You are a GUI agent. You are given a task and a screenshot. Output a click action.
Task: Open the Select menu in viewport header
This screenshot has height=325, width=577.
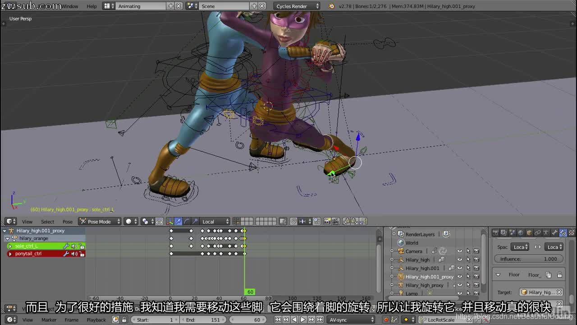click(x=47, y=222)
